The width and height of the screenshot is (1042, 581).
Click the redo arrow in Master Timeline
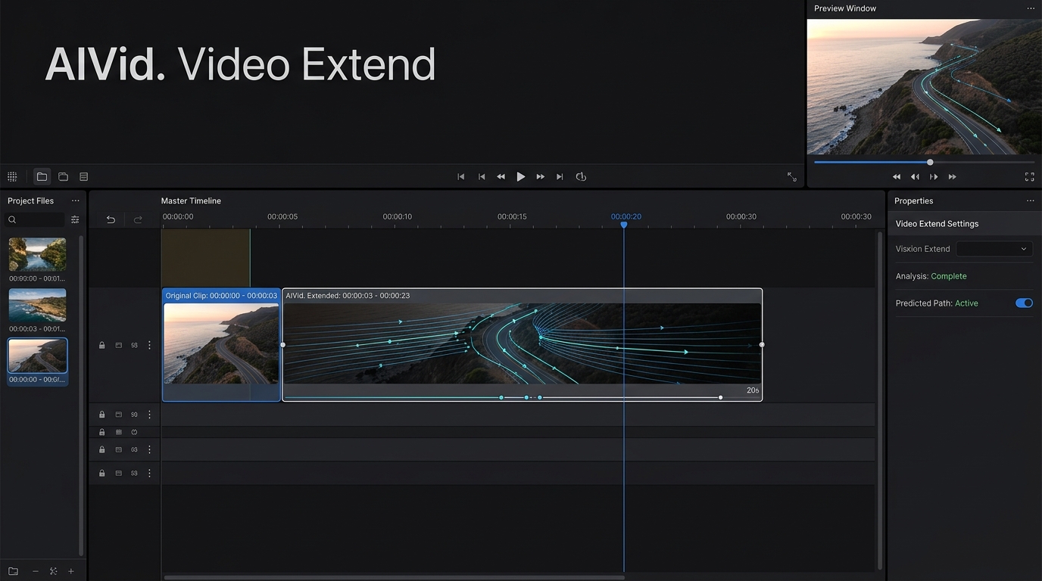(138, 219)
